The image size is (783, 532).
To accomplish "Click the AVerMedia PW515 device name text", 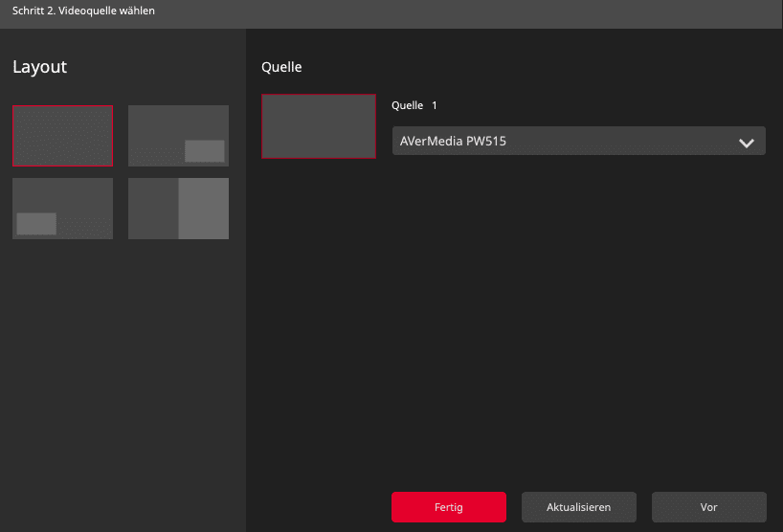I will coord(453,142).
